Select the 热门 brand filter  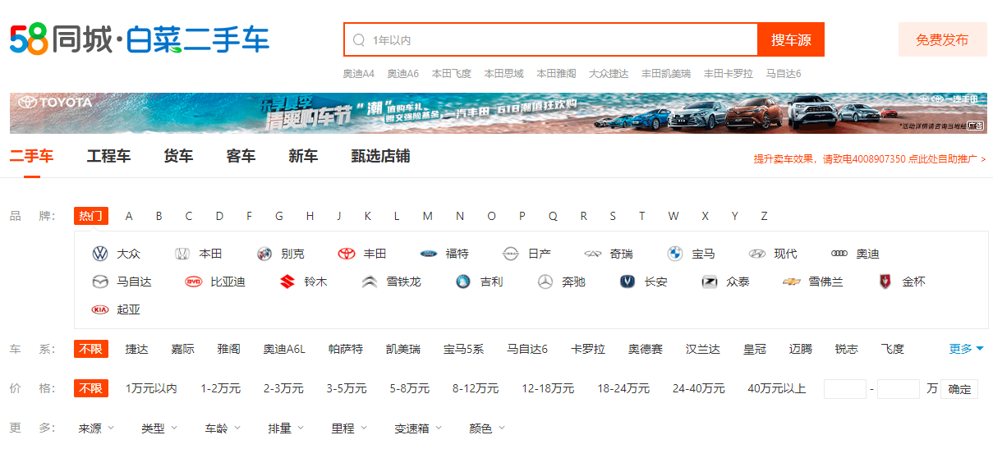(x=91, y=216)
